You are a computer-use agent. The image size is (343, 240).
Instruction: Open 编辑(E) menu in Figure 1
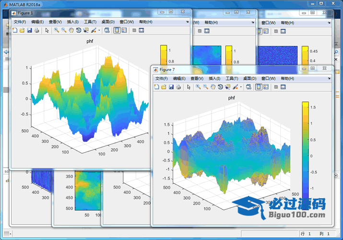pos(37,22)
